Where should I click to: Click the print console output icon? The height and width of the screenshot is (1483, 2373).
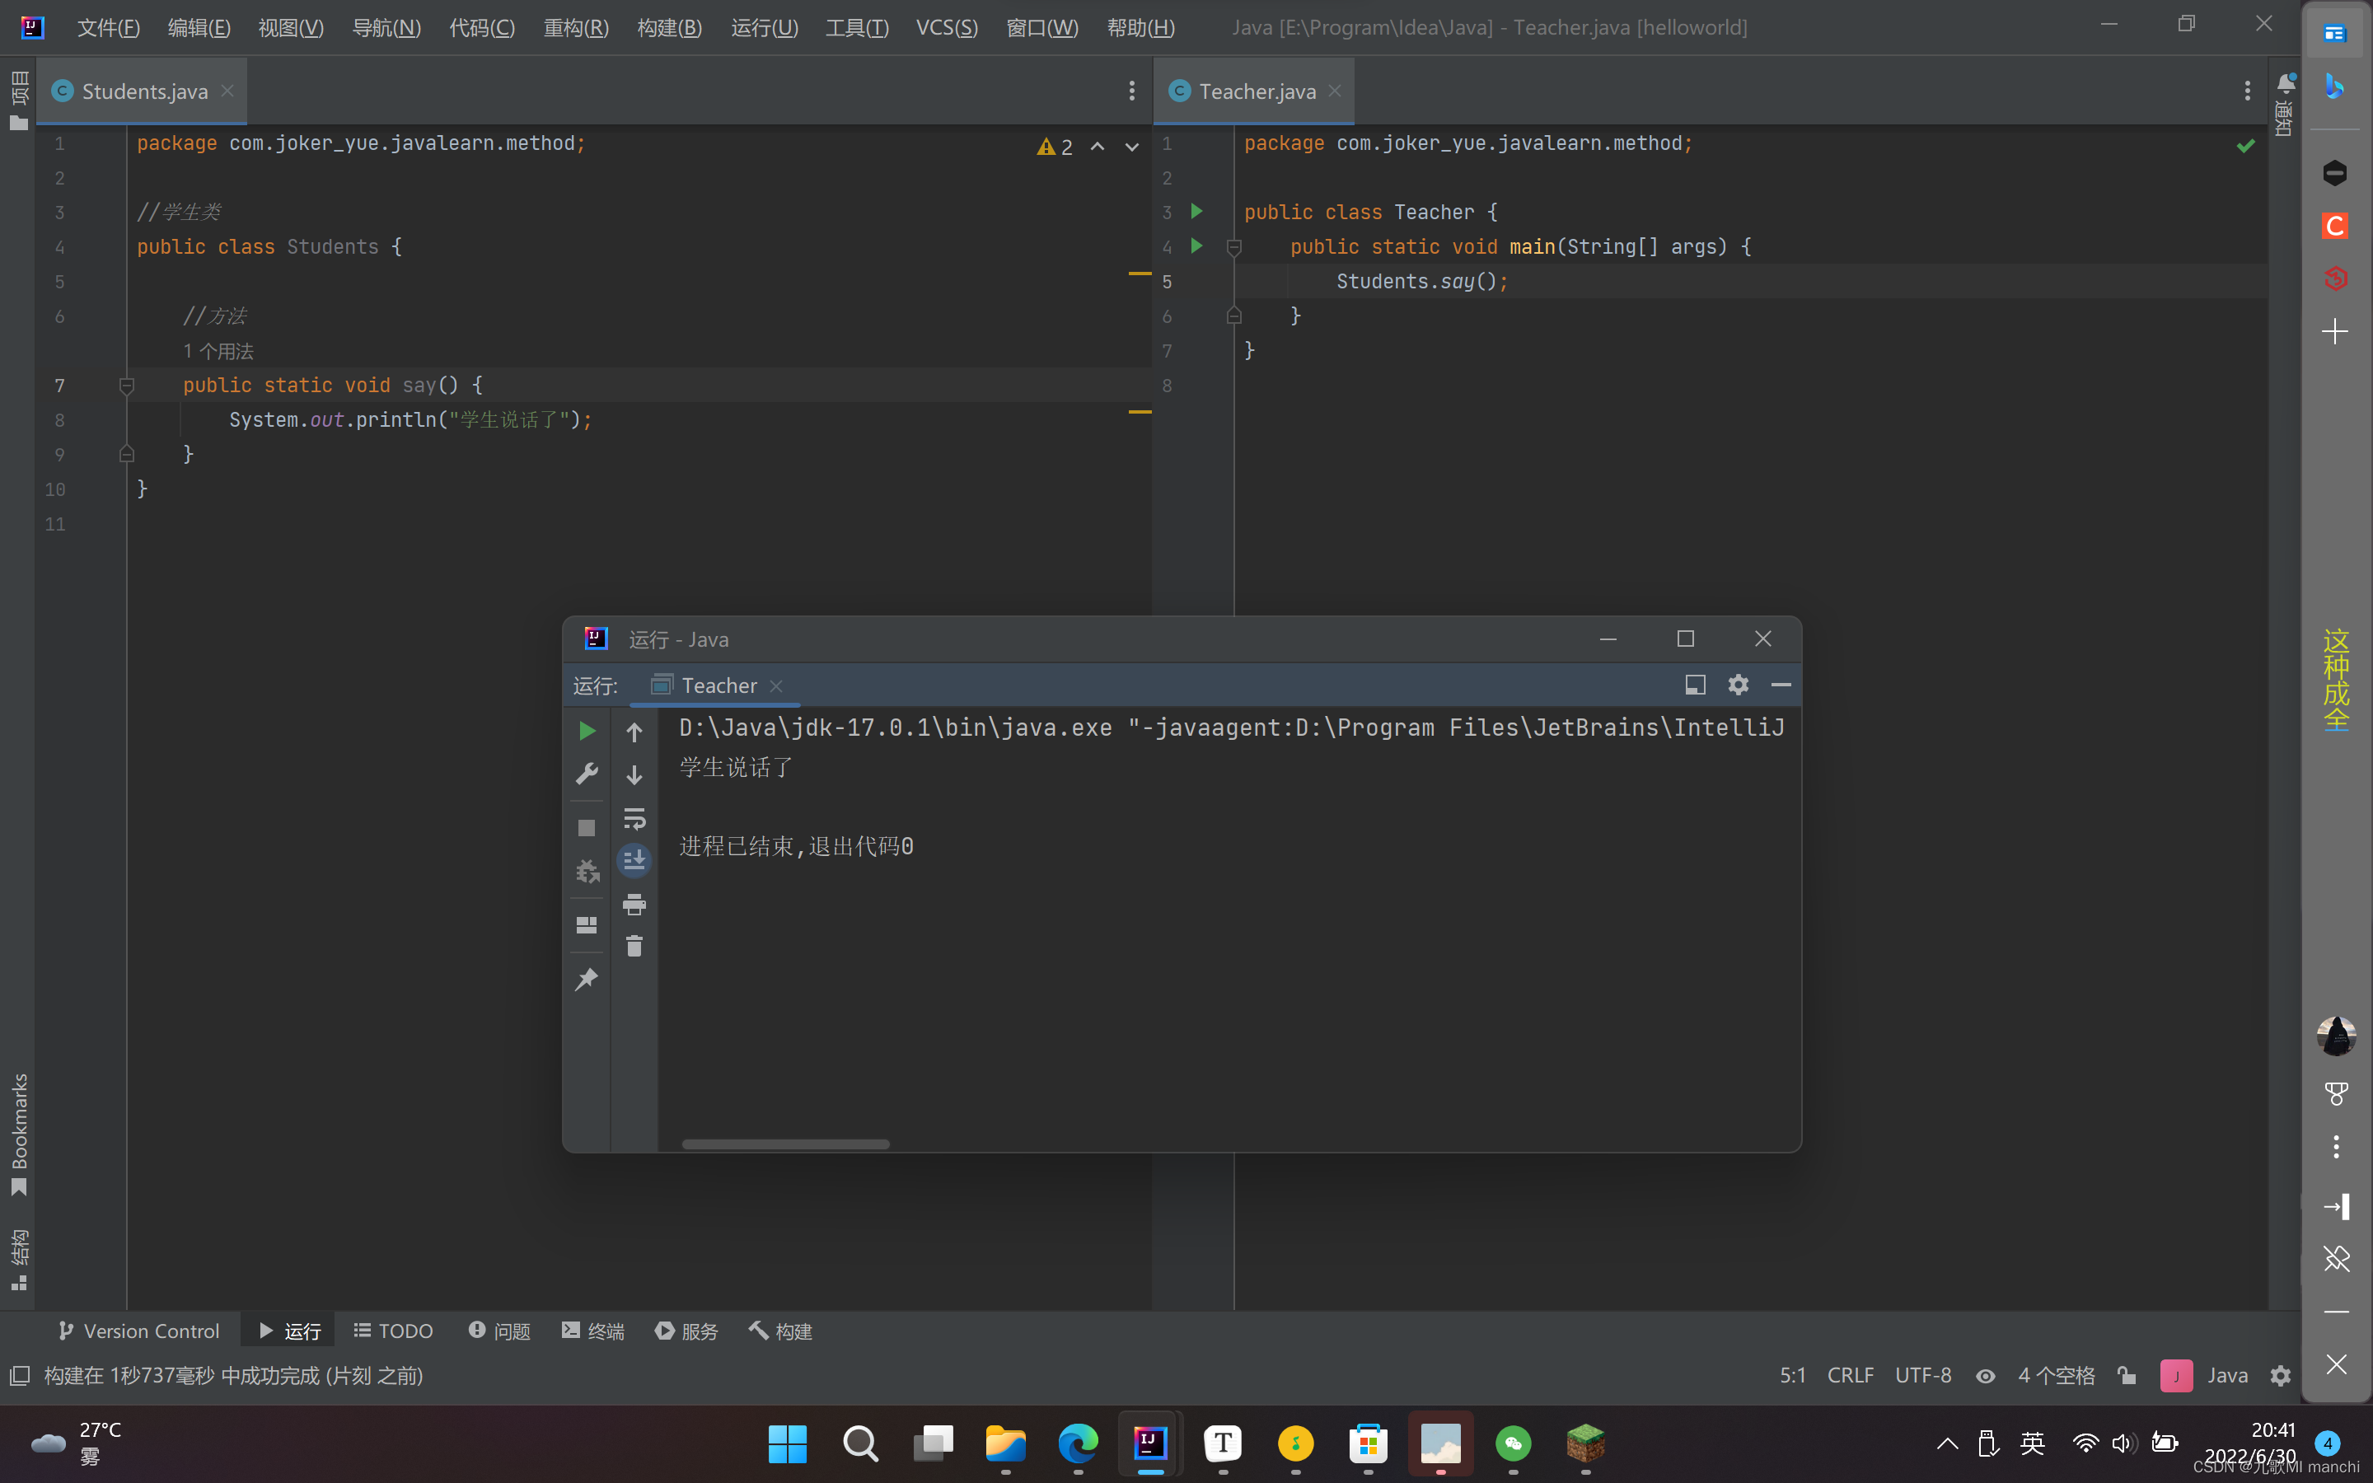634,905
